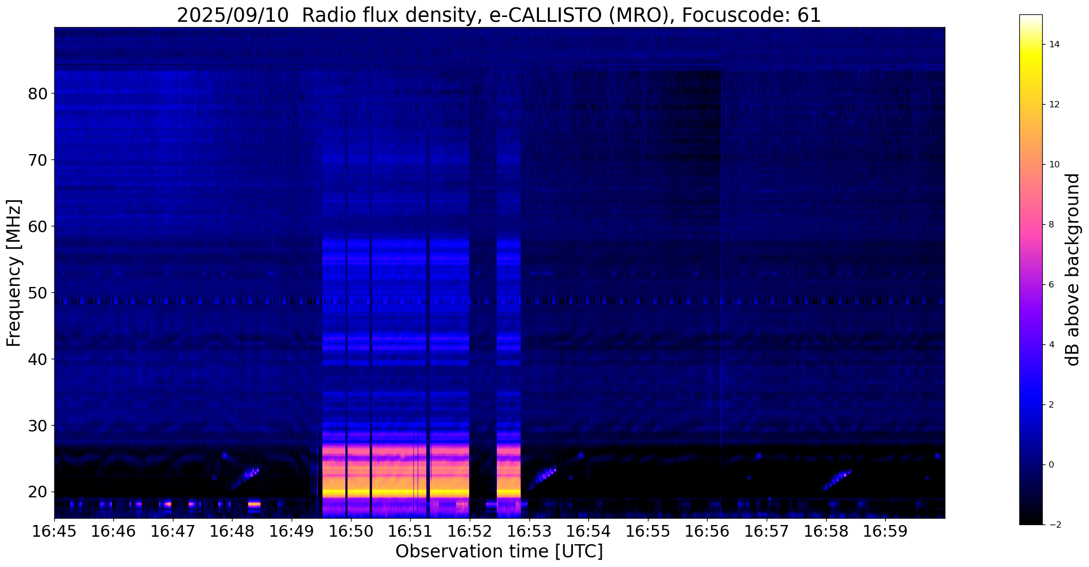The width and height of the screenshot is (1089, 567).
Task: Select the 16:53 time tick label
Action: [529, 531]
